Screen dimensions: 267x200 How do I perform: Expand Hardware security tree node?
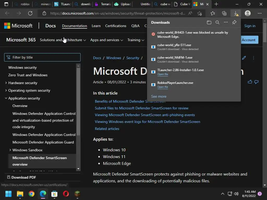(6, 83)
